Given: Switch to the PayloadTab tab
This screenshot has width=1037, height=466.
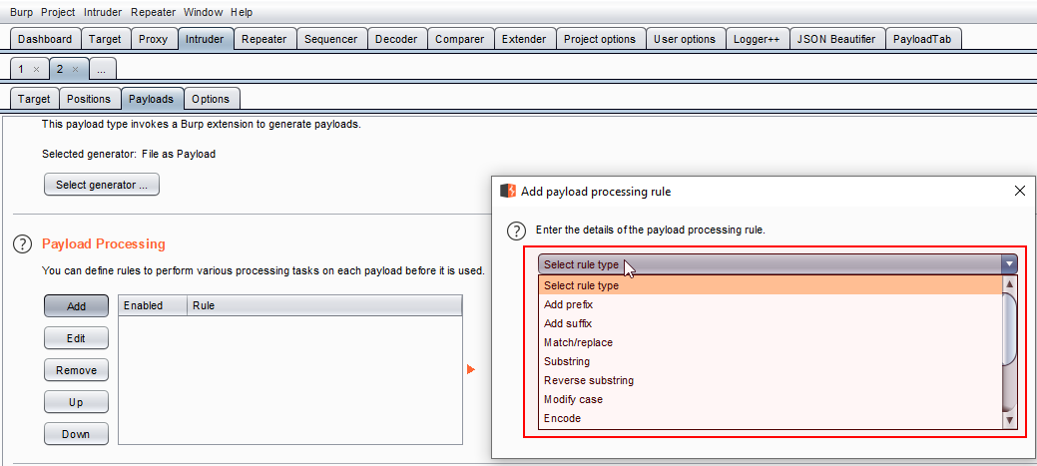Looking at the screenshot, I should [x=922, y=39].
